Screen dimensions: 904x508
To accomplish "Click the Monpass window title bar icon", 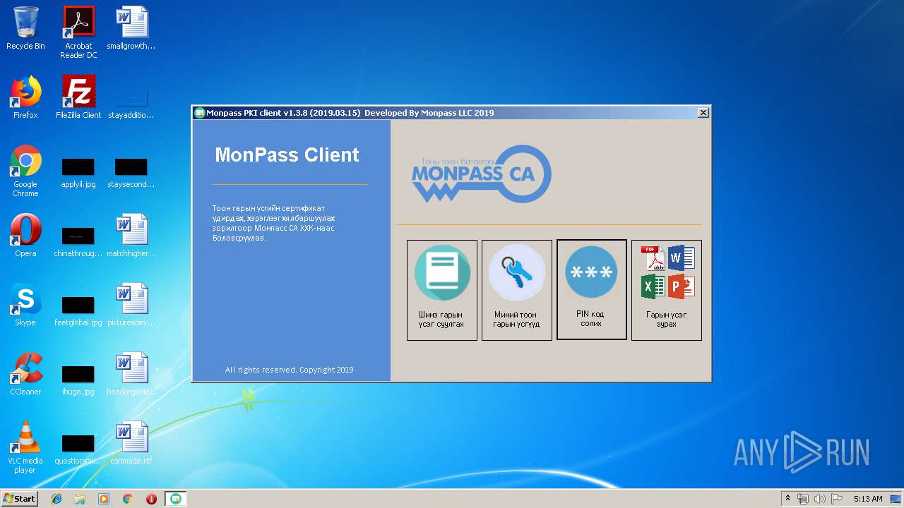I will coord(200,113).
